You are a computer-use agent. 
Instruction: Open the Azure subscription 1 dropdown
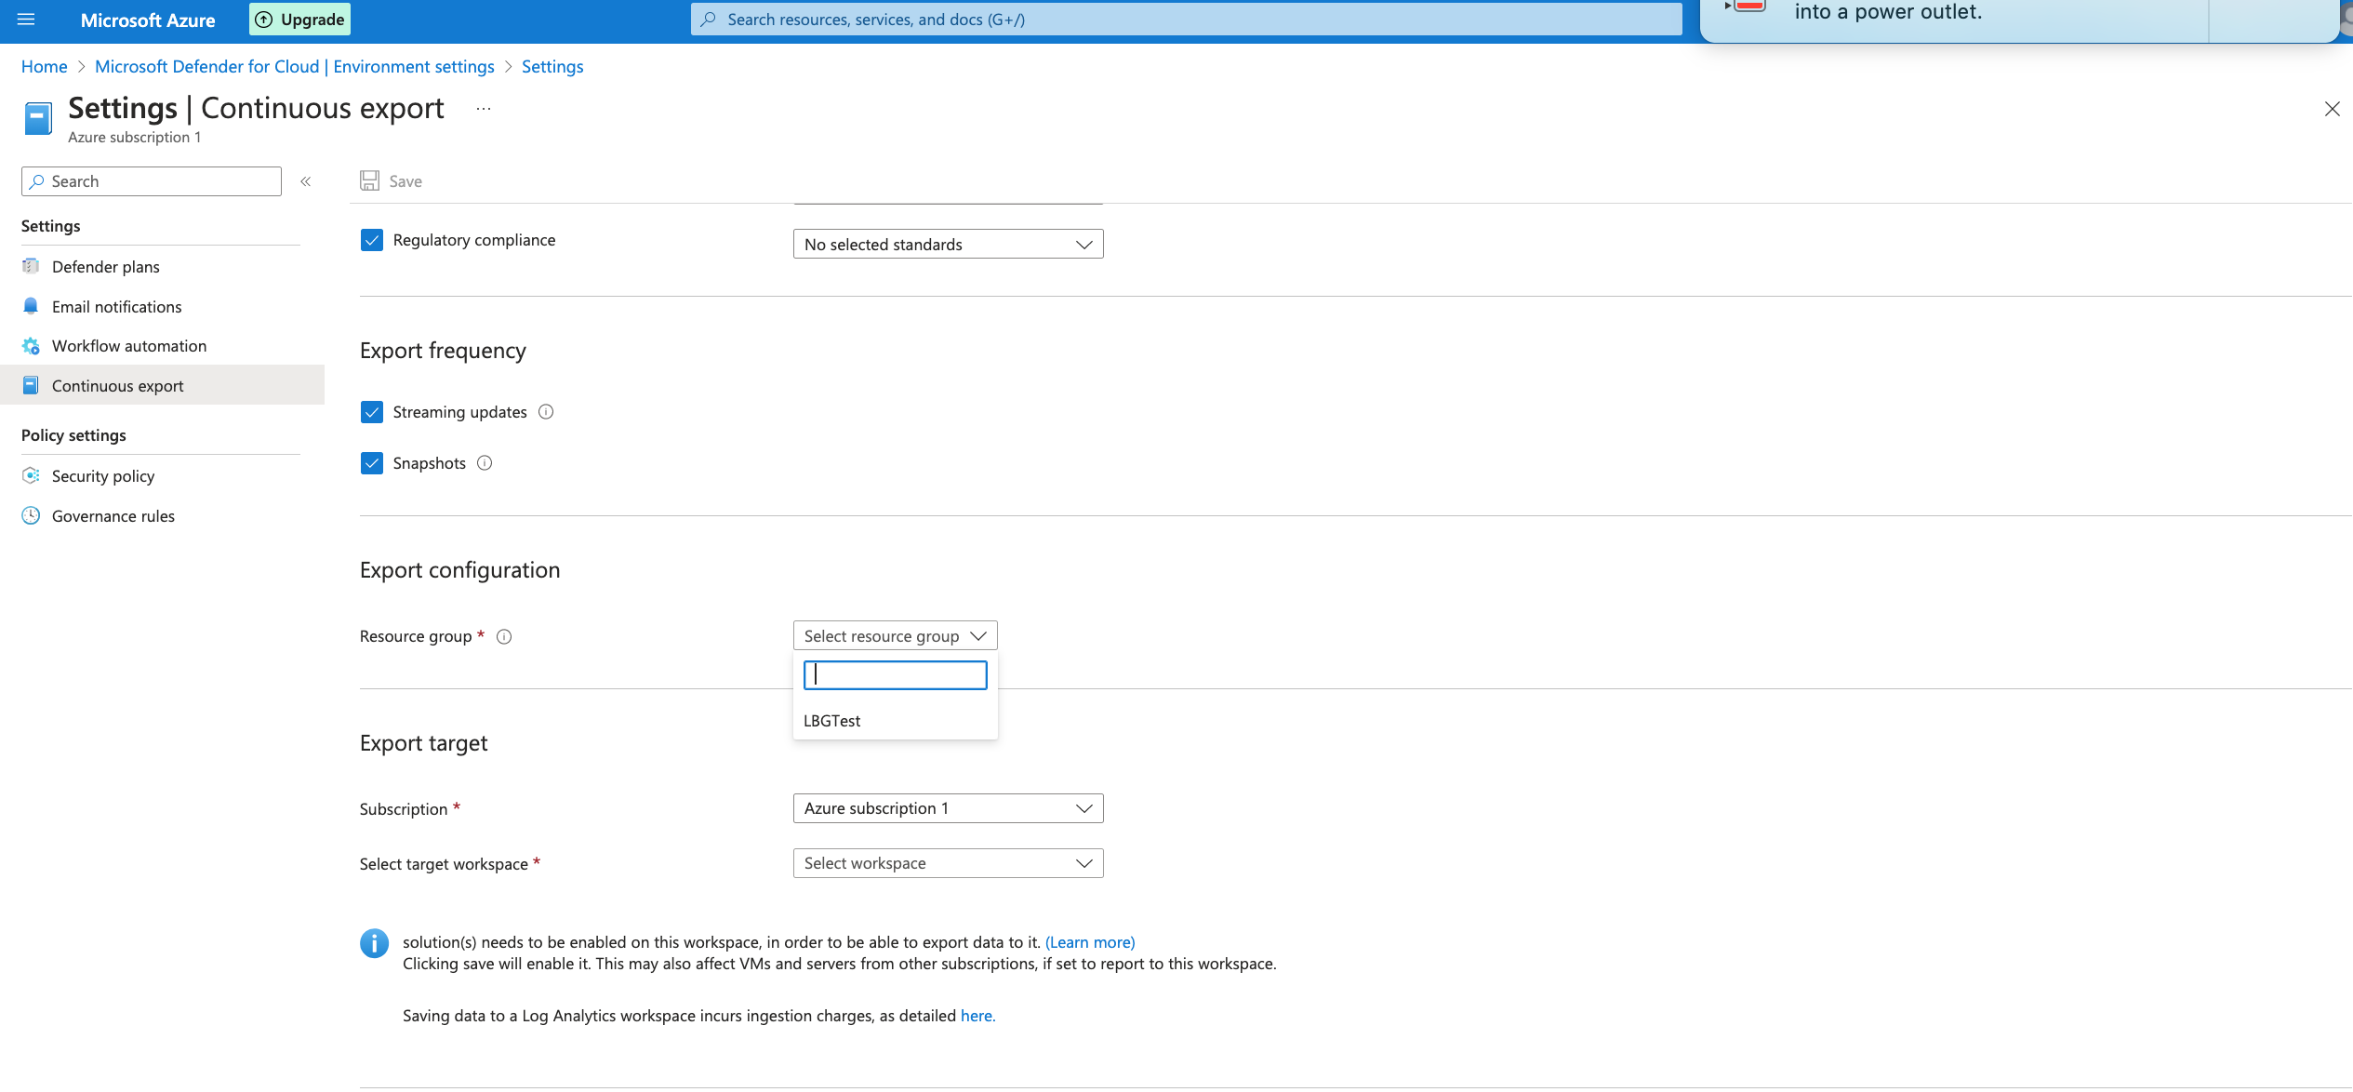click(948, 808)
